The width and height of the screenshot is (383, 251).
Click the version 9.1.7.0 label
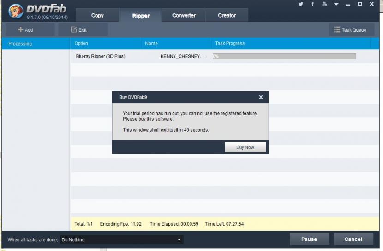pos(47,18)
